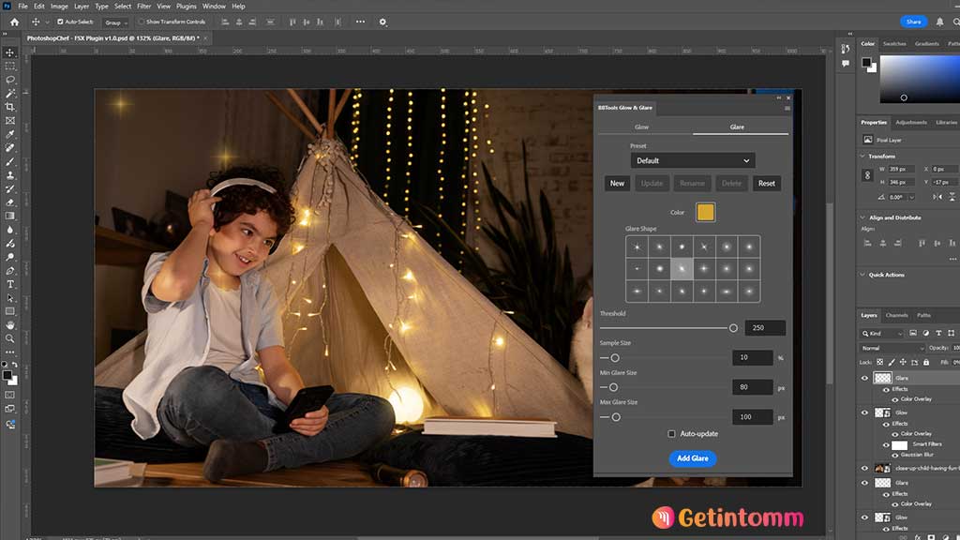Select the Magic Wand tool
This screenshot has height=540, width=960.
click(9, 93)
